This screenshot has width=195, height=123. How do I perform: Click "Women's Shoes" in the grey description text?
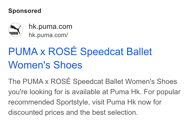[151, 82]
